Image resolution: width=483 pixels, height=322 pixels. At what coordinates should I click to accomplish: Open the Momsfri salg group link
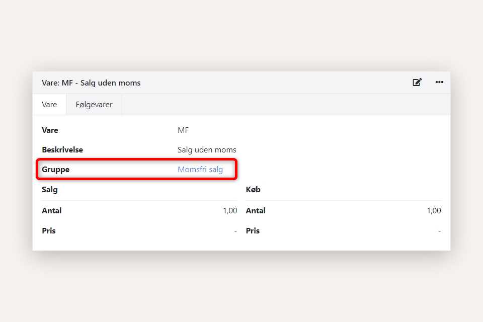pyautogui.click(x=200, y=170)
